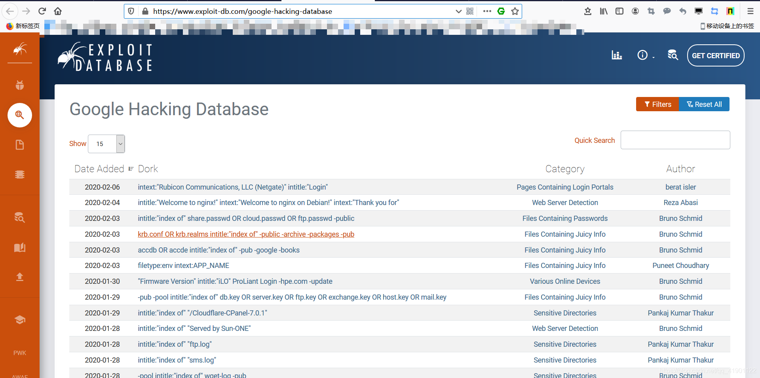The height and width of the screenshot is (378, 760).
Task: Open the share.passwd OR cloud.passwd dork
Action: click(x=246, y=218)
